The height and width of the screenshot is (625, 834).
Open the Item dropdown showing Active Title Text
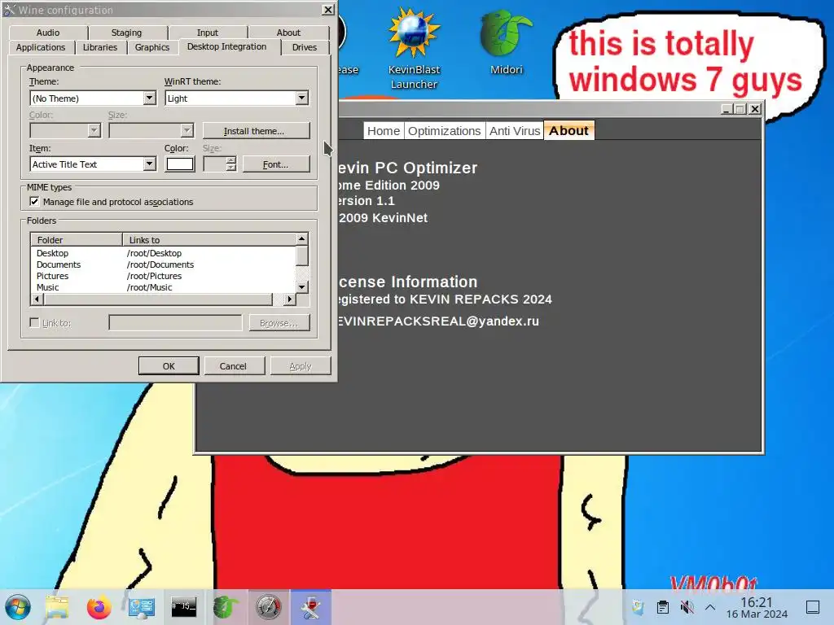[93, 164]
